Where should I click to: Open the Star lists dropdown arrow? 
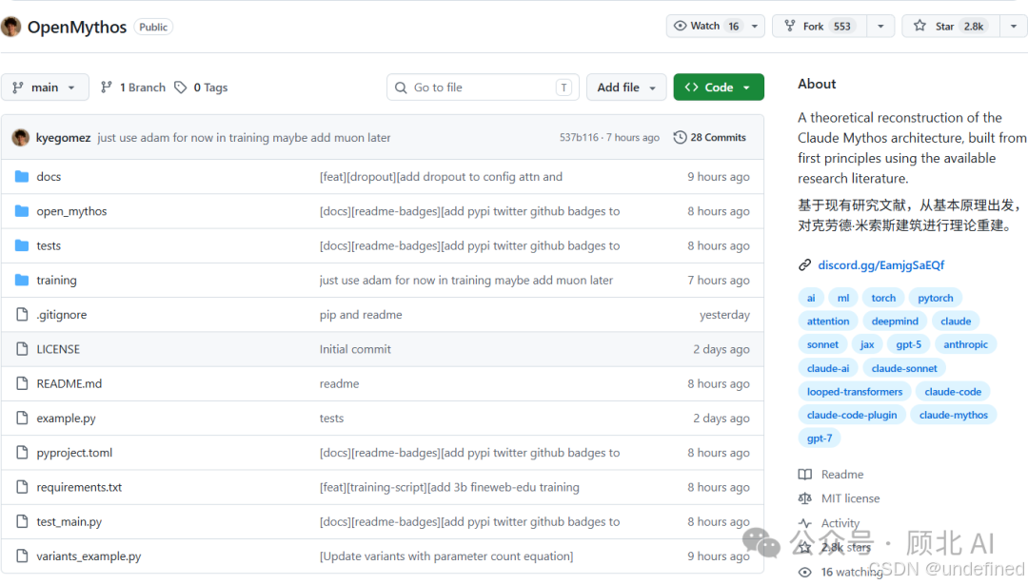1014,27
